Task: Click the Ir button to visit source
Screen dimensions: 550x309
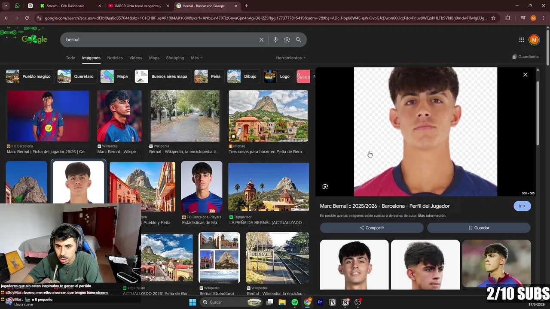Action: (522, 206)
